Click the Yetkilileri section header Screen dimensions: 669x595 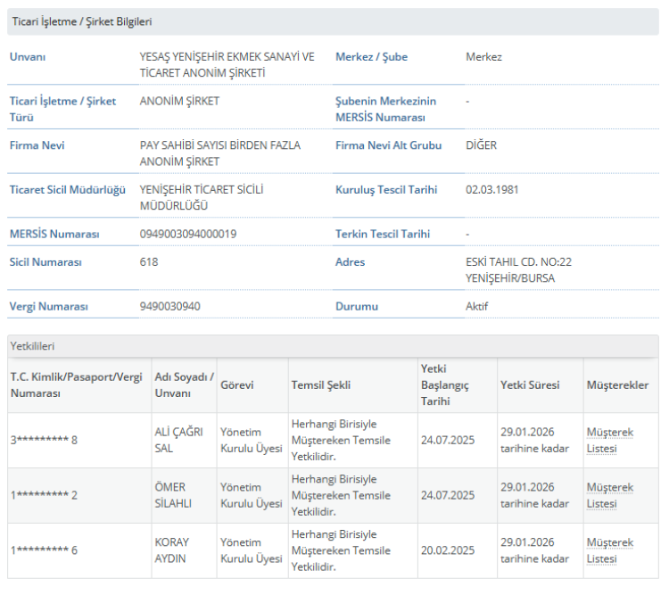[32, 345]
